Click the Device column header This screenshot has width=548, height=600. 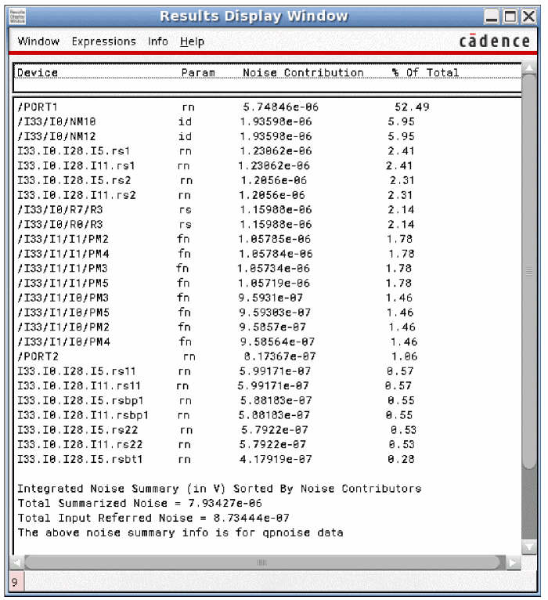coord(38,73)
